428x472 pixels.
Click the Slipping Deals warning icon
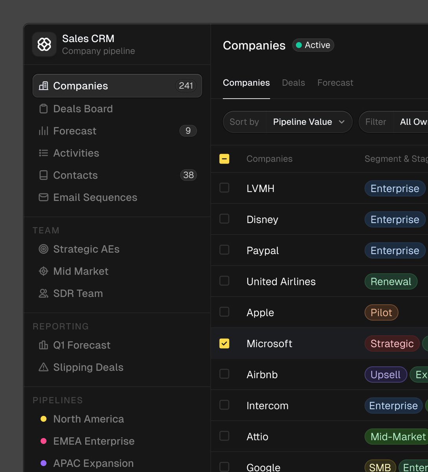[44, 367]
